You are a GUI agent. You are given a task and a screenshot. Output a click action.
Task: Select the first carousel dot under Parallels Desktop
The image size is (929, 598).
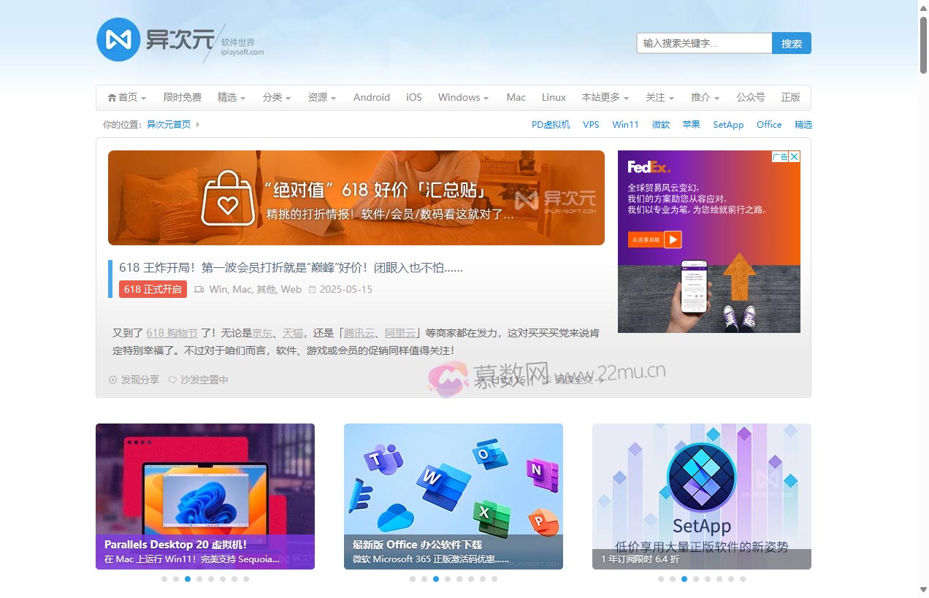tap(164, 579)
